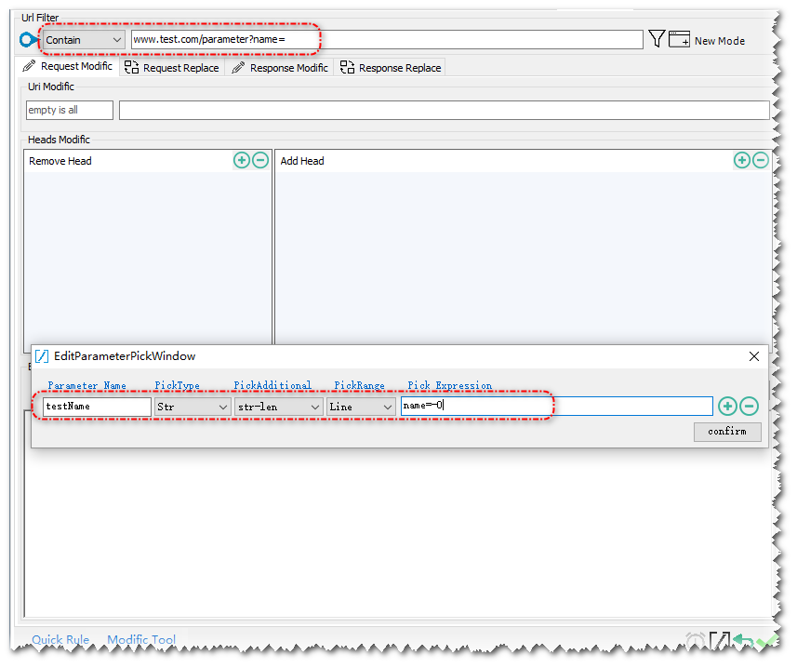Click the Parameter Name testName field
Viewport: 797px width, 668px height.
click(x=97, y=407)
